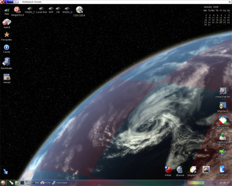Click the blue arrow icon at bottom-left

tap(6, 172)
